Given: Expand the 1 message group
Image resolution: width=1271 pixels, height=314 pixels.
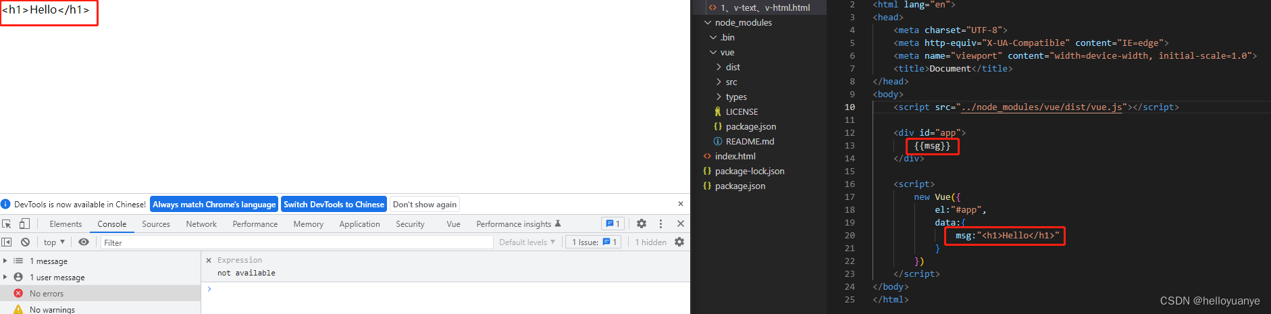Looking at the screenshot, I should pos(5,261).
